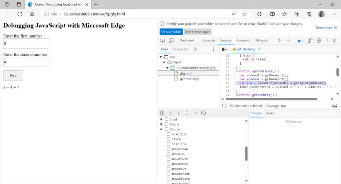Open browser essentials heart icon

309,14
